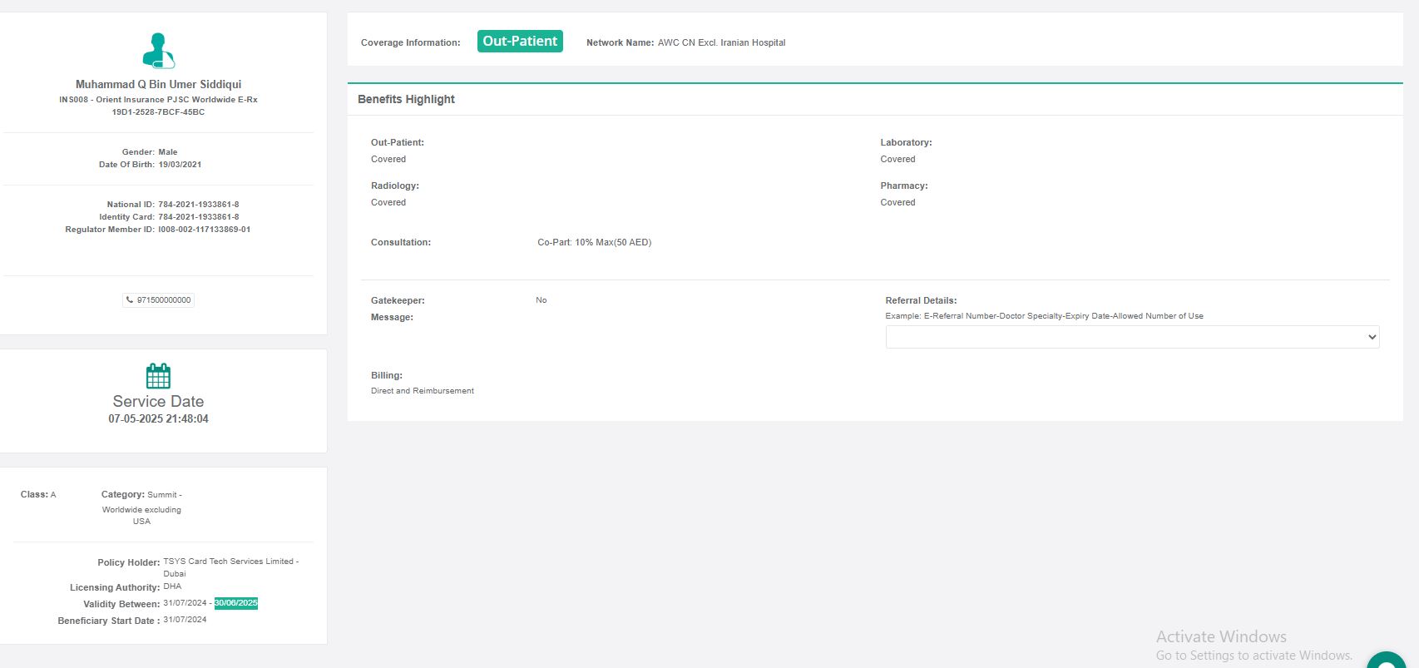
Task: Click the patient avatar icon
Action: pos(158,51)
